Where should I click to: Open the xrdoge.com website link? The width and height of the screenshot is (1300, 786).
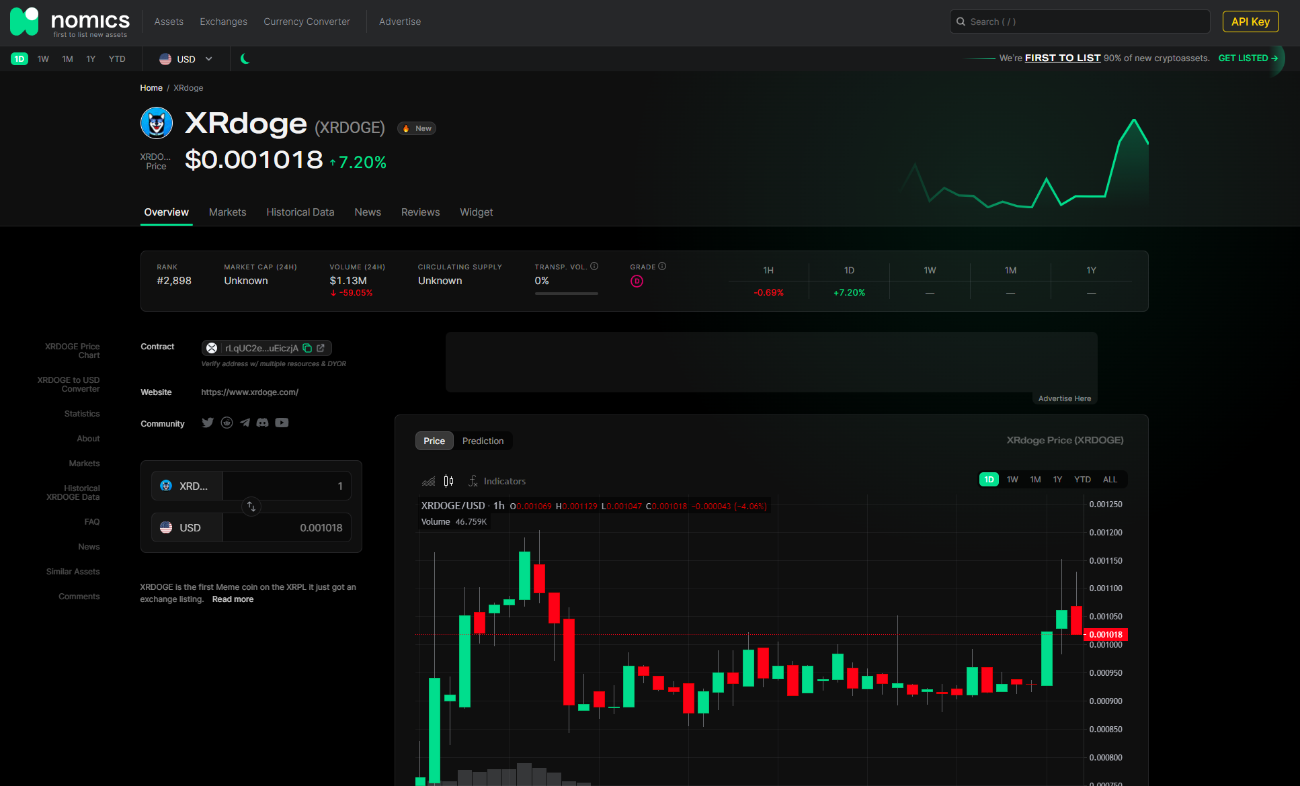(249, 392)
